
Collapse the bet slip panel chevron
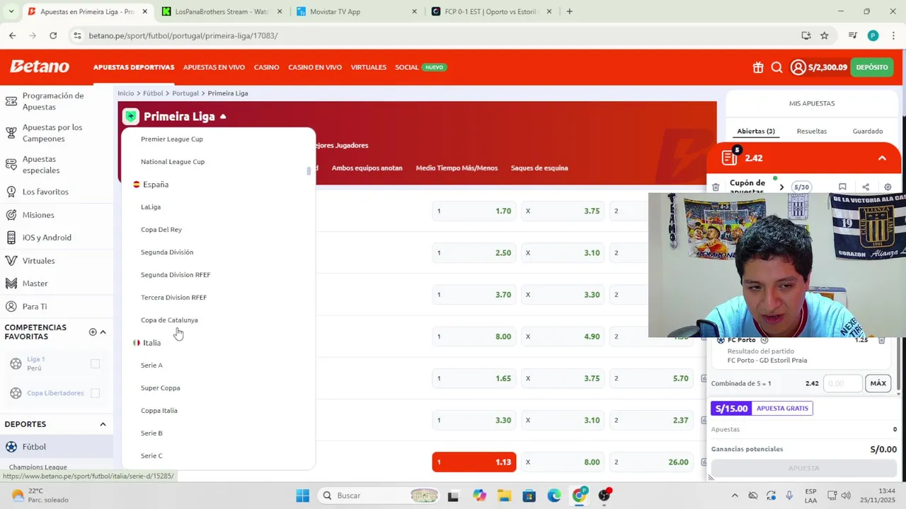click(882, 158)
